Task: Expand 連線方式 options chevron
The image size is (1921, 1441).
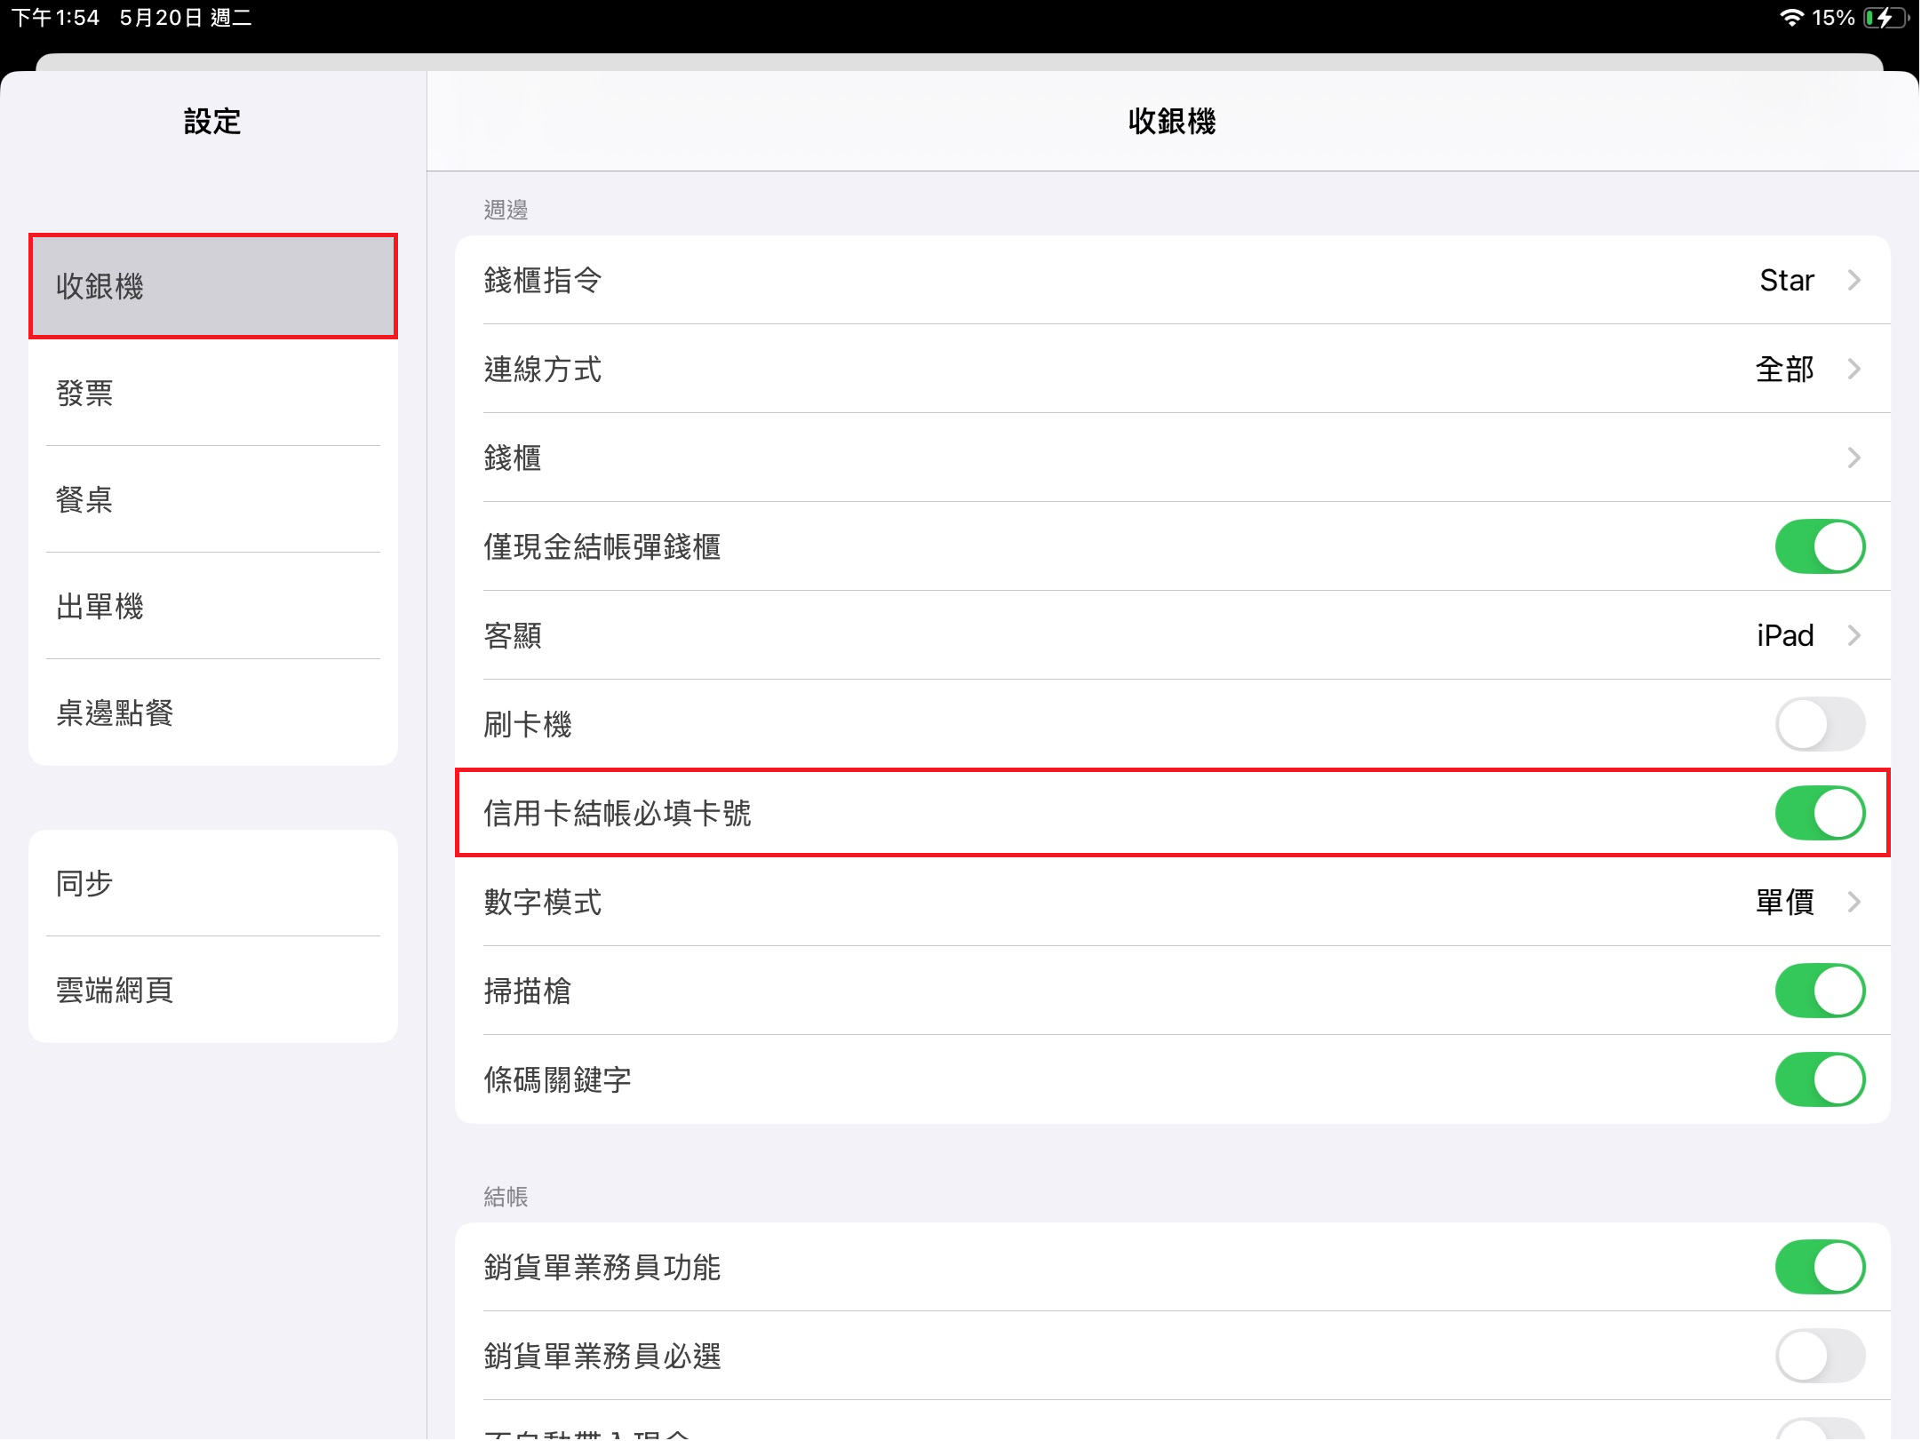Action: click(x=1853, y=369)
